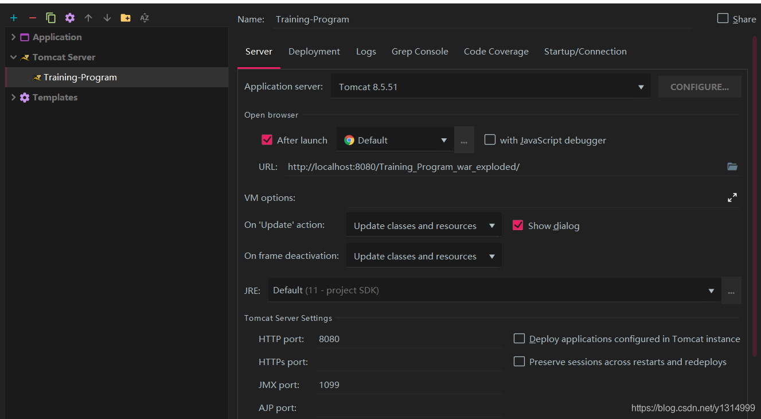Switch to the Server tab

[x=259, y=52]
